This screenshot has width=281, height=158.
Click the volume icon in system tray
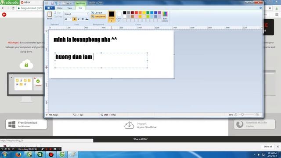click(x=259, y=154)
